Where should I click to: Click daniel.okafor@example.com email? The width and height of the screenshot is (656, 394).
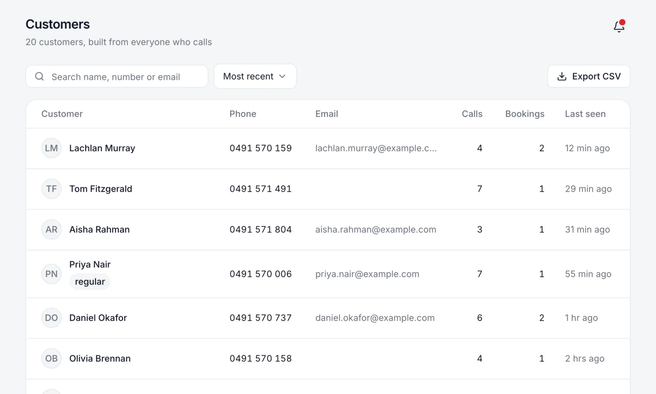coord(375,318)
